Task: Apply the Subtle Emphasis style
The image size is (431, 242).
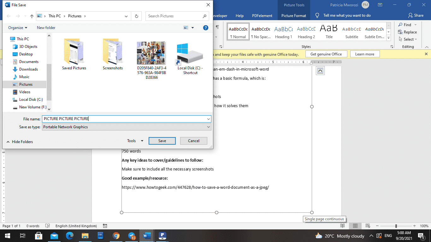Action: 374,32
